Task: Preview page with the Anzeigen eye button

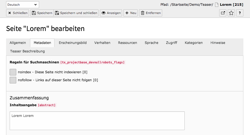Action: 111,13
